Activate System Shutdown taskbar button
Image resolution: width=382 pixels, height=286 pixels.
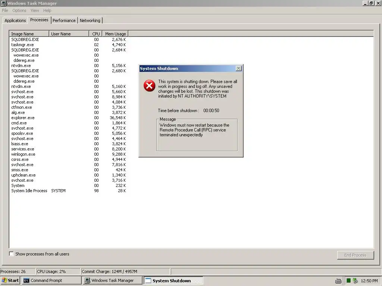tap(173, 280)
